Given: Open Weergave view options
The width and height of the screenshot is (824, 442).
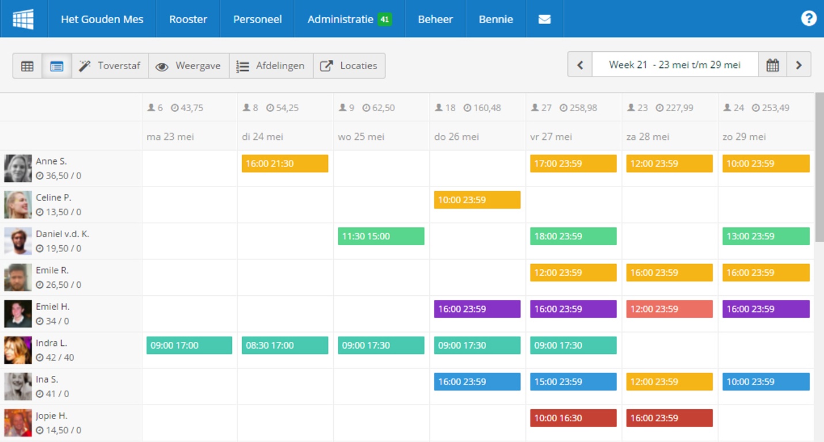Looking at the screenshot, I should point(189,66).
